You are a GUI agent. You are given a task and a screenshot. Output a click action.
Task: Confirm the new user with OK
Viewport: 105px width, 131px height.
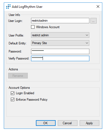point(46,123)
